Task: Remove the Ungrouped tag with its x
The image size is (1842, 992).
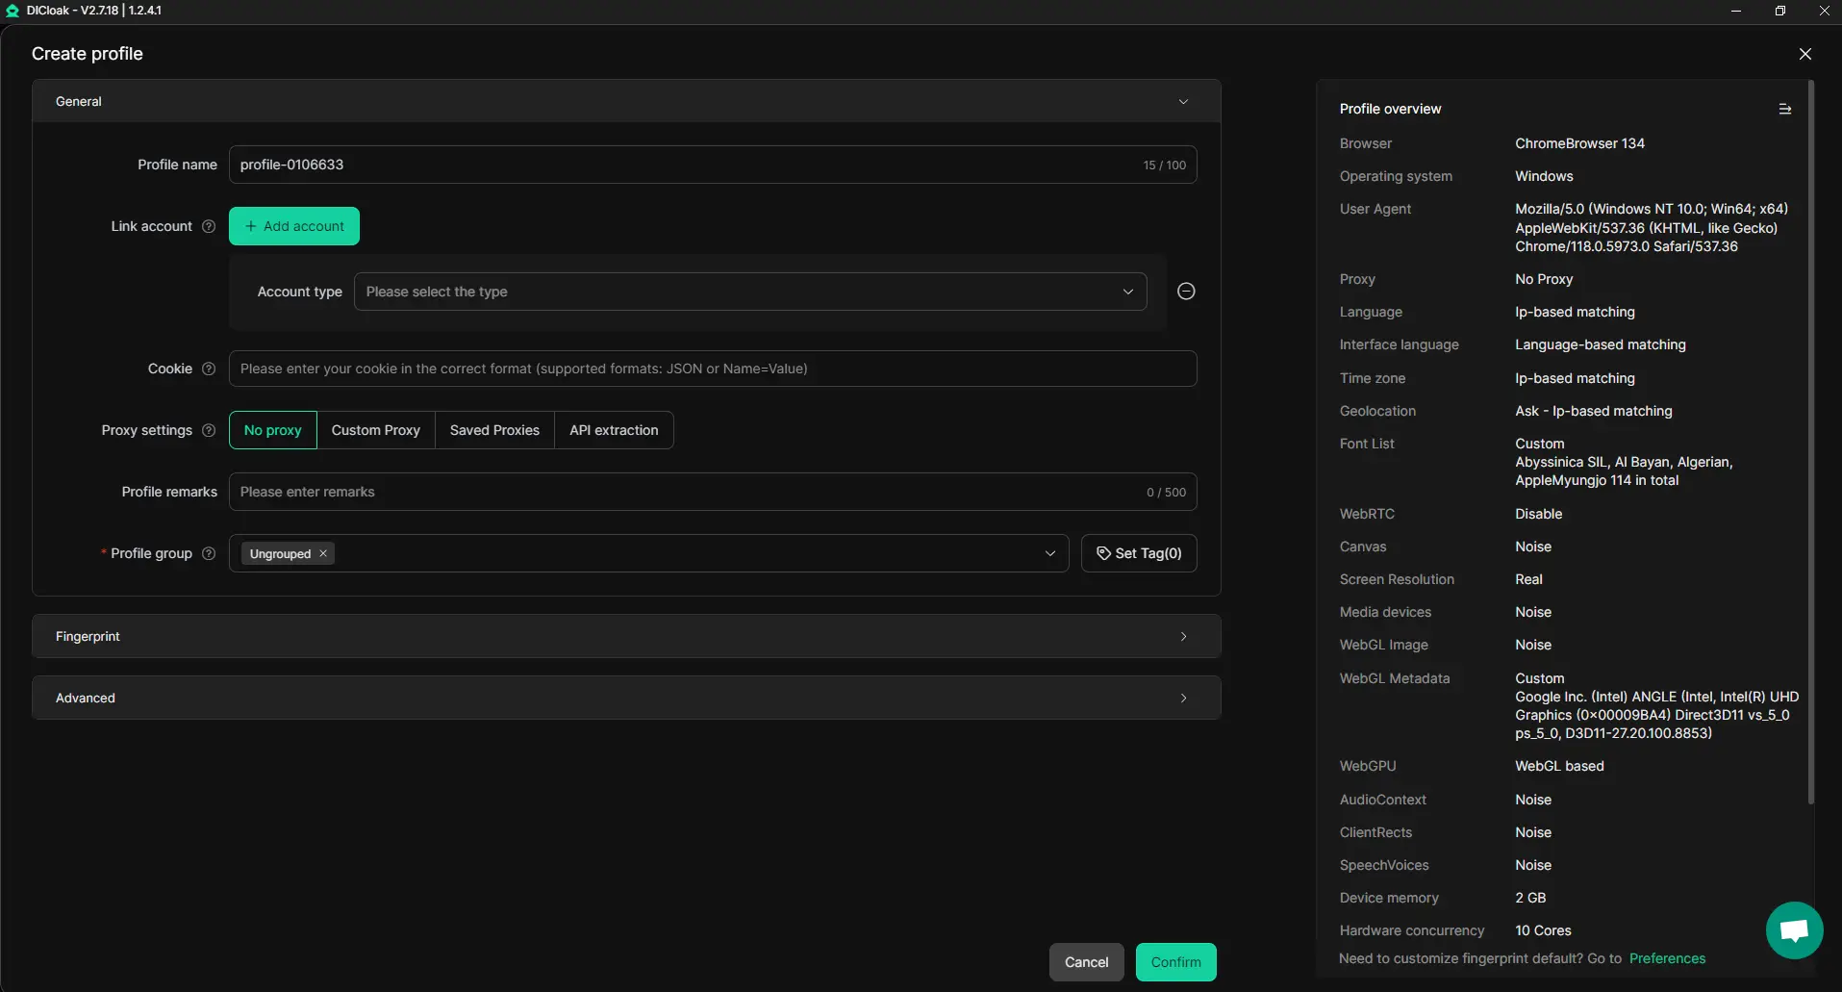Action: click(323, 553)
